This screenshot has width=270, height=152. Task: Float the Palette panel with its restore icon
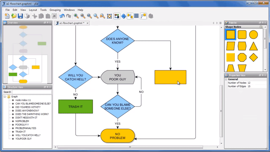[x=260, y=22]
